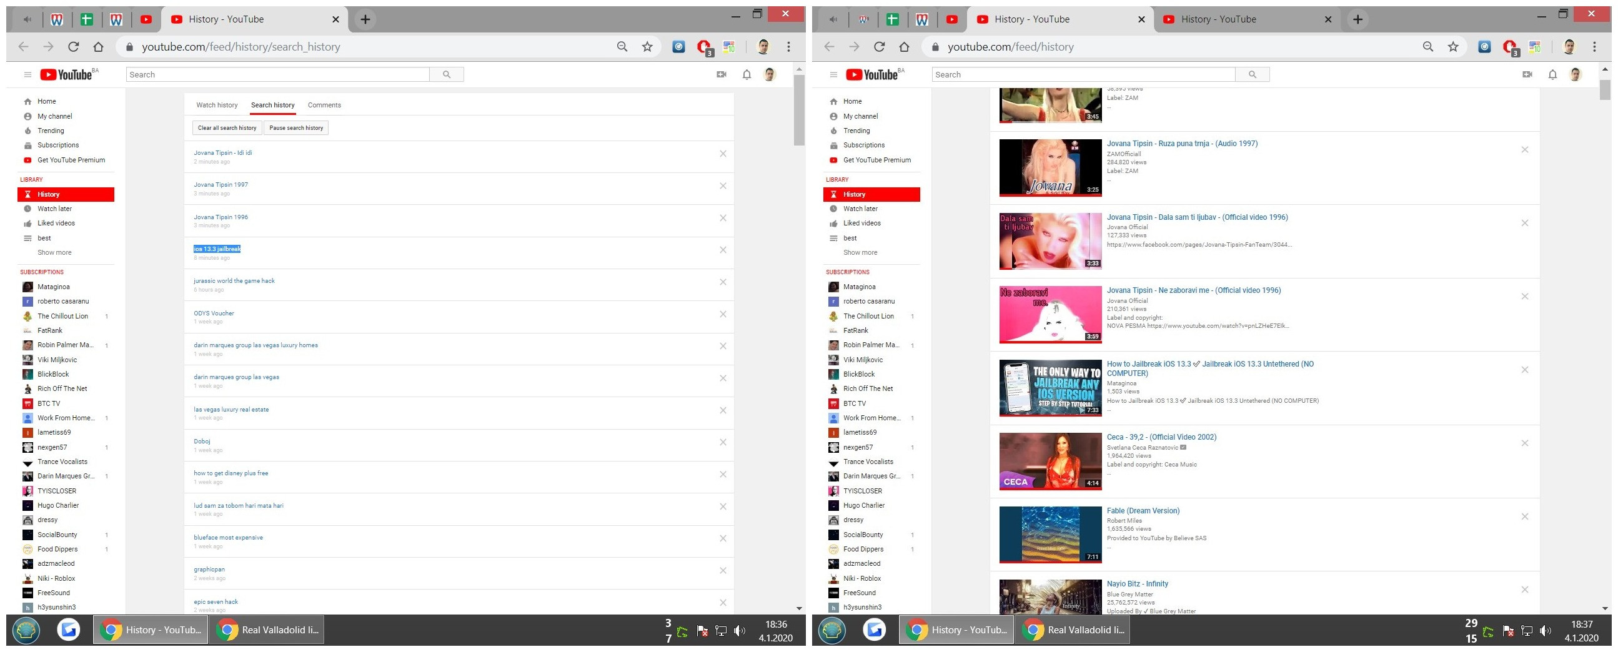Open Liked videos in the right sidebar
Screen dimensions: 1618x652
pyautogui.click(x=861, y=223)
